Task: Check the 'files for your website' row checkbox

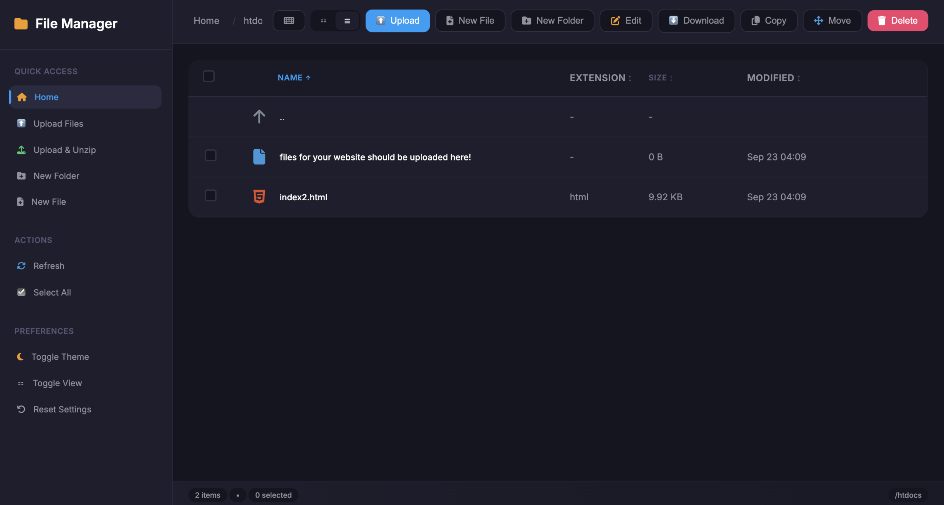Action: (211, 155)
